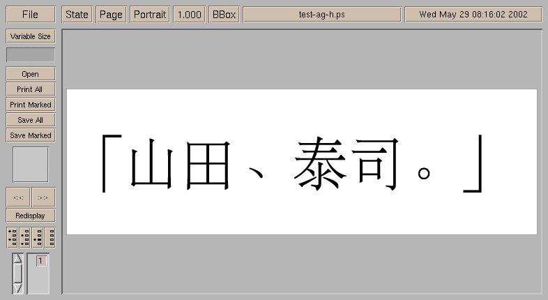Image resolution: width=548 pixels, height=300 pixels.
Task: Toggle marks on even pages icon
Action: pyautogui.click(x=25, y=238)
